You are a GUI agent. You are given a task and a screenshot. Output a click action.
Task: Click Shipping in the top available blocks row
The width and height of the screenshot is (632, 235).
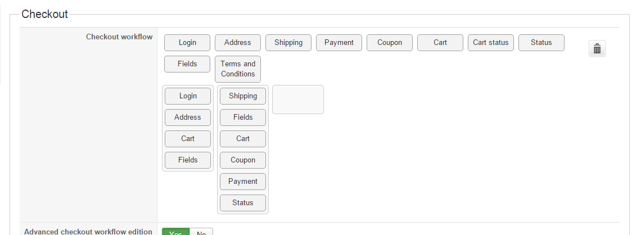[288, 43]
